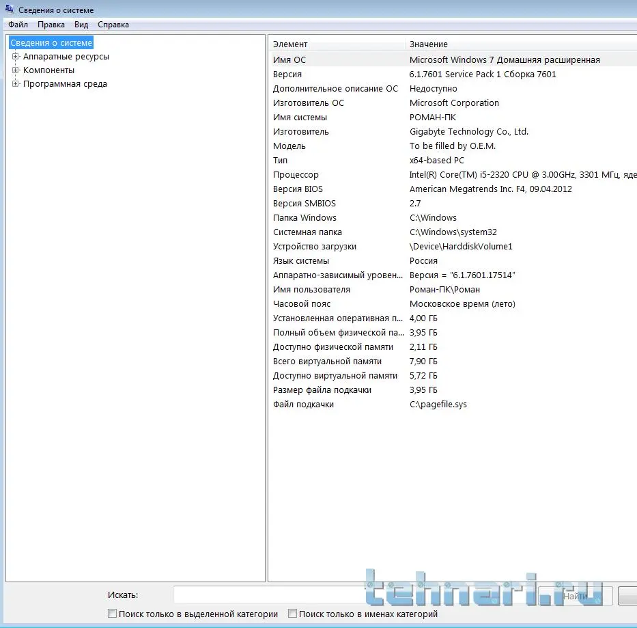Select the Программная среда tree item
The image size is (637, 628).
pyautogui.click(x=65, y=84)
